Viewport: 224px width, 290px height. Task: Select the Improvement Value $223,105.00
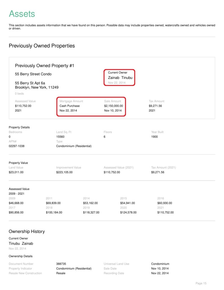[x=64, y=172]
